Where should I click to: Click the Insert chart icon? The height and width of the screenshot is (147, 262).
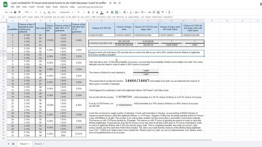point(158,12)
